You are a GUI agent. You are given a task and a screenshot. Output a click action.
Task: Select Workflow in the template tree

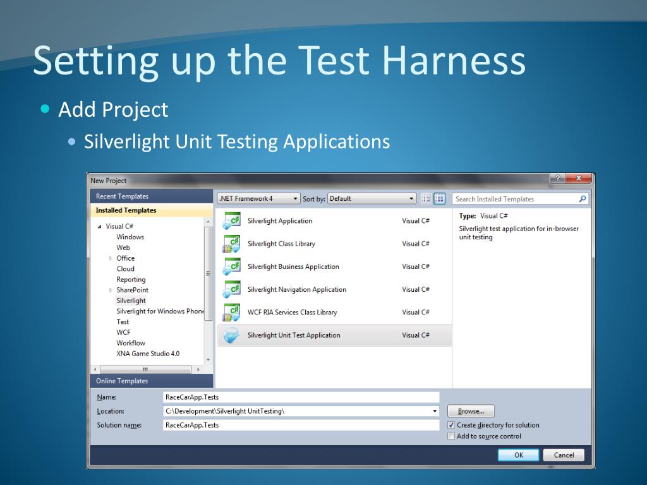point(131,343)
